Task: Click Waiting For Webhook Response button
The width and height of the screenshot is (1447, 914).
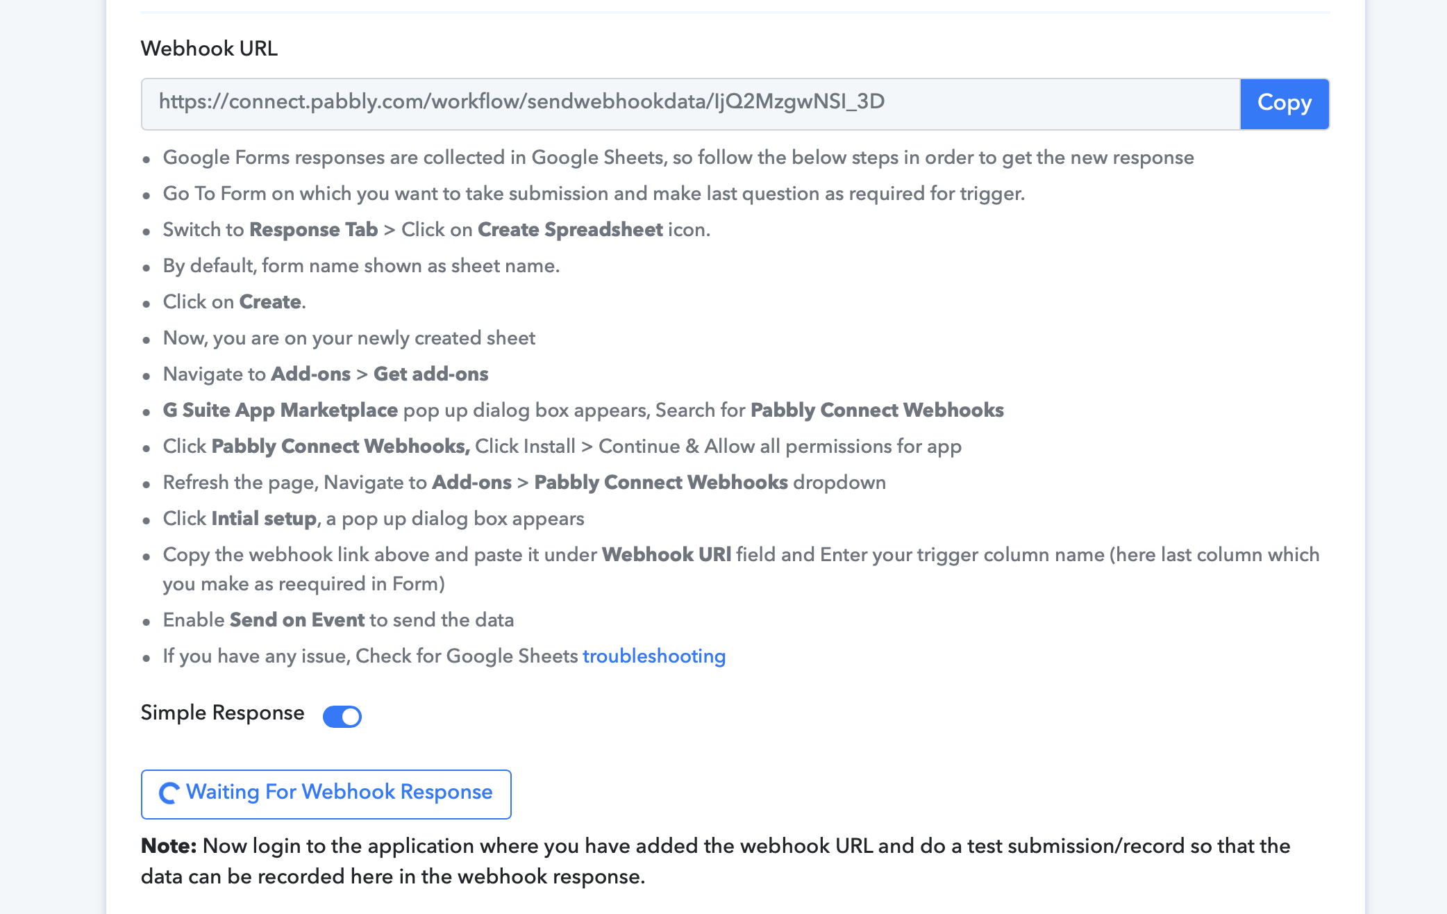Action: [x=326, y=794]
